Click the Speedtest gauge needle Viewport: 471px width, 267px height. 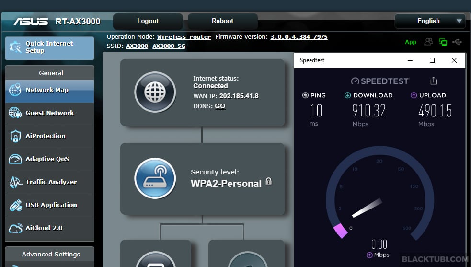(x=367, y=208)
